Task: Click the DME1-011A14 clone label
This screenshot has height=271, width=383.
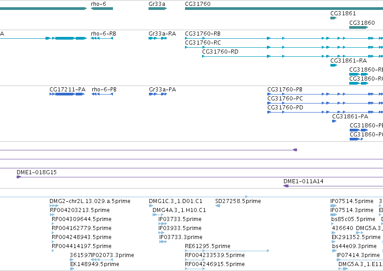Action: [303, 181]
